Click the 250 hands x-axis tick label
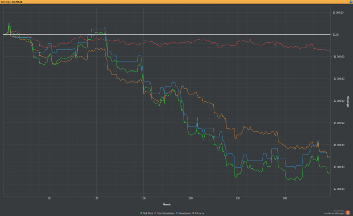The width and height of the screenshot is (353, 216). [x=238, y=198]
